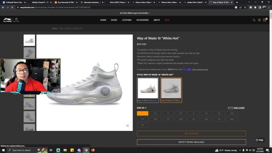Select size 7.5
The height and width of the screenshot is (153, 272).
coord(155,113)
